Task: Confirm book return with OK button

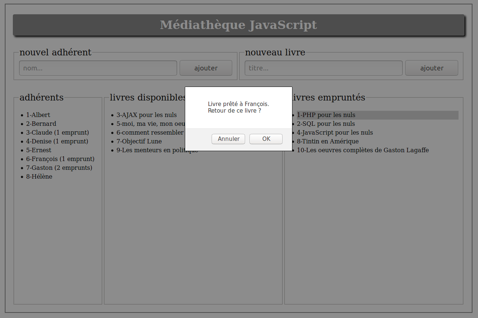Action: click(266, 139)
